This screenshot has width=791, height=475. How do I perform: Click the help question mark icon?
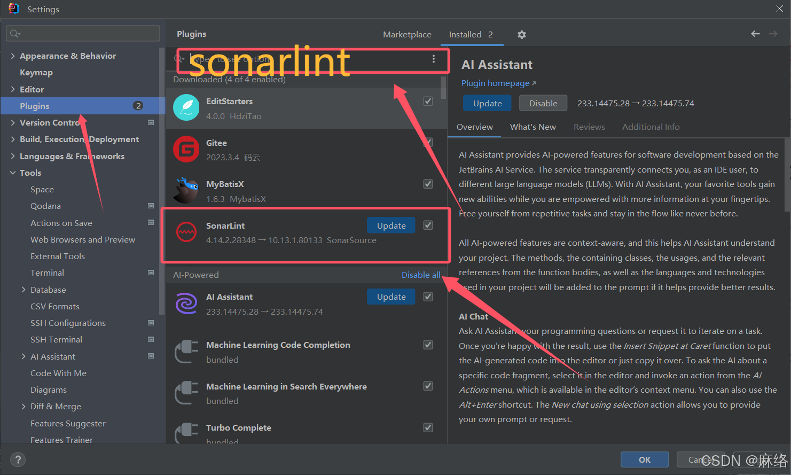tap(18, 460)
